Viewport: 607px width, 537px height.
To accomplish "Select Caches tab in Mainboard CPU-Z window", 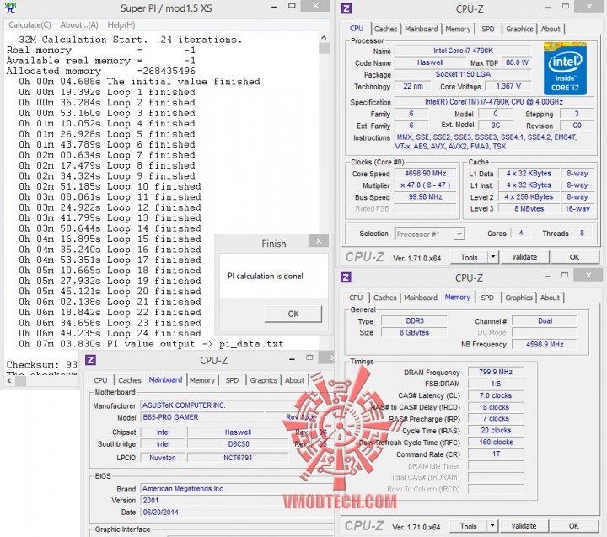I will [x=130, y=380].
